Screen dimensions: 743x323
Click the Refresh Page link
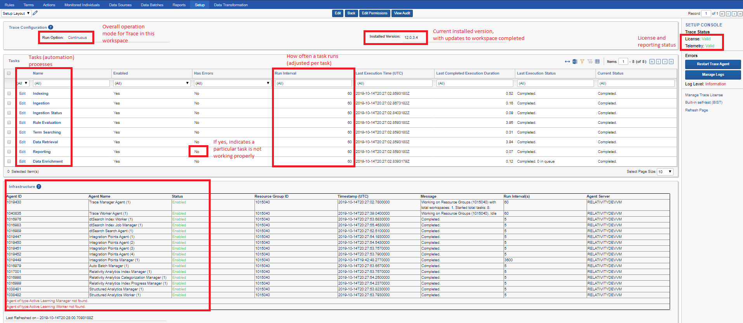tap(696, 110)
